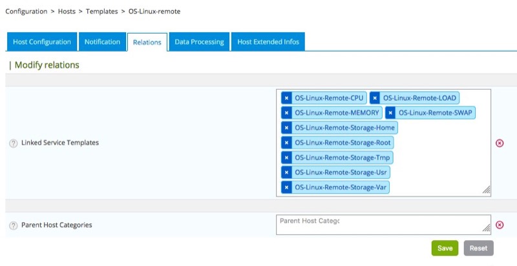Show help for Parent Host Categories
This screenshot has width=517, height=266.
pos(13,225)
